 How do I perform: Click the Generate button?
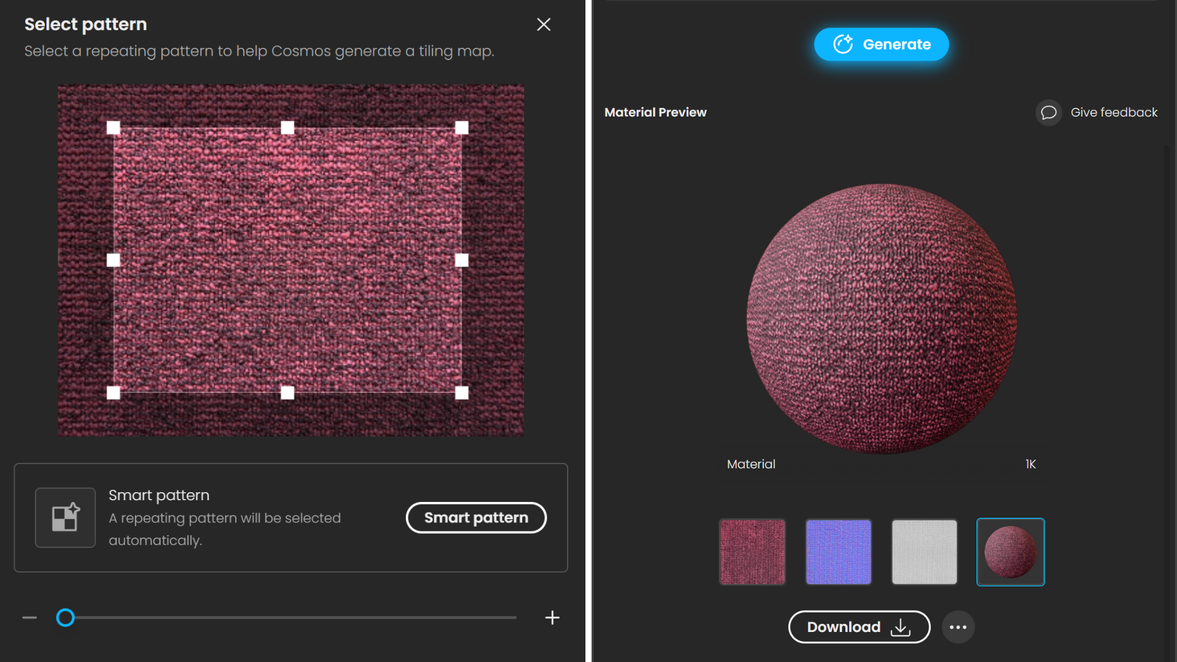point(881,44)
